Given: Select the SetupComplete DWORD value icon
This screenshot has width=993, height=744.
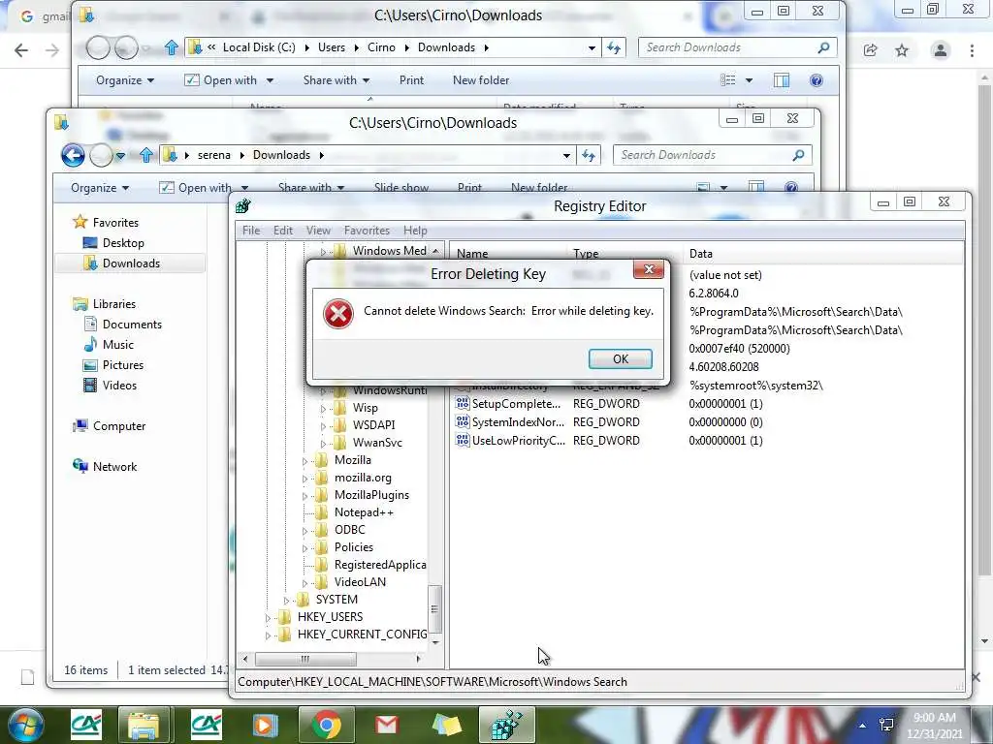Looking at the screenshot, I should [x=463, y=403].
